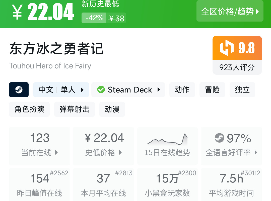271x201 pixels.
Task: Expand the 全区价格/趋势 regional price panel
Action: coord(230,12)
